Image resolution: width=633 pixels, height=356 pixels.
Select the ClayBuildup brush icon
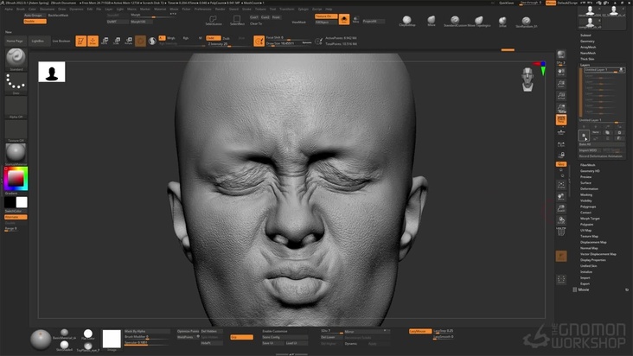[407, 21]
